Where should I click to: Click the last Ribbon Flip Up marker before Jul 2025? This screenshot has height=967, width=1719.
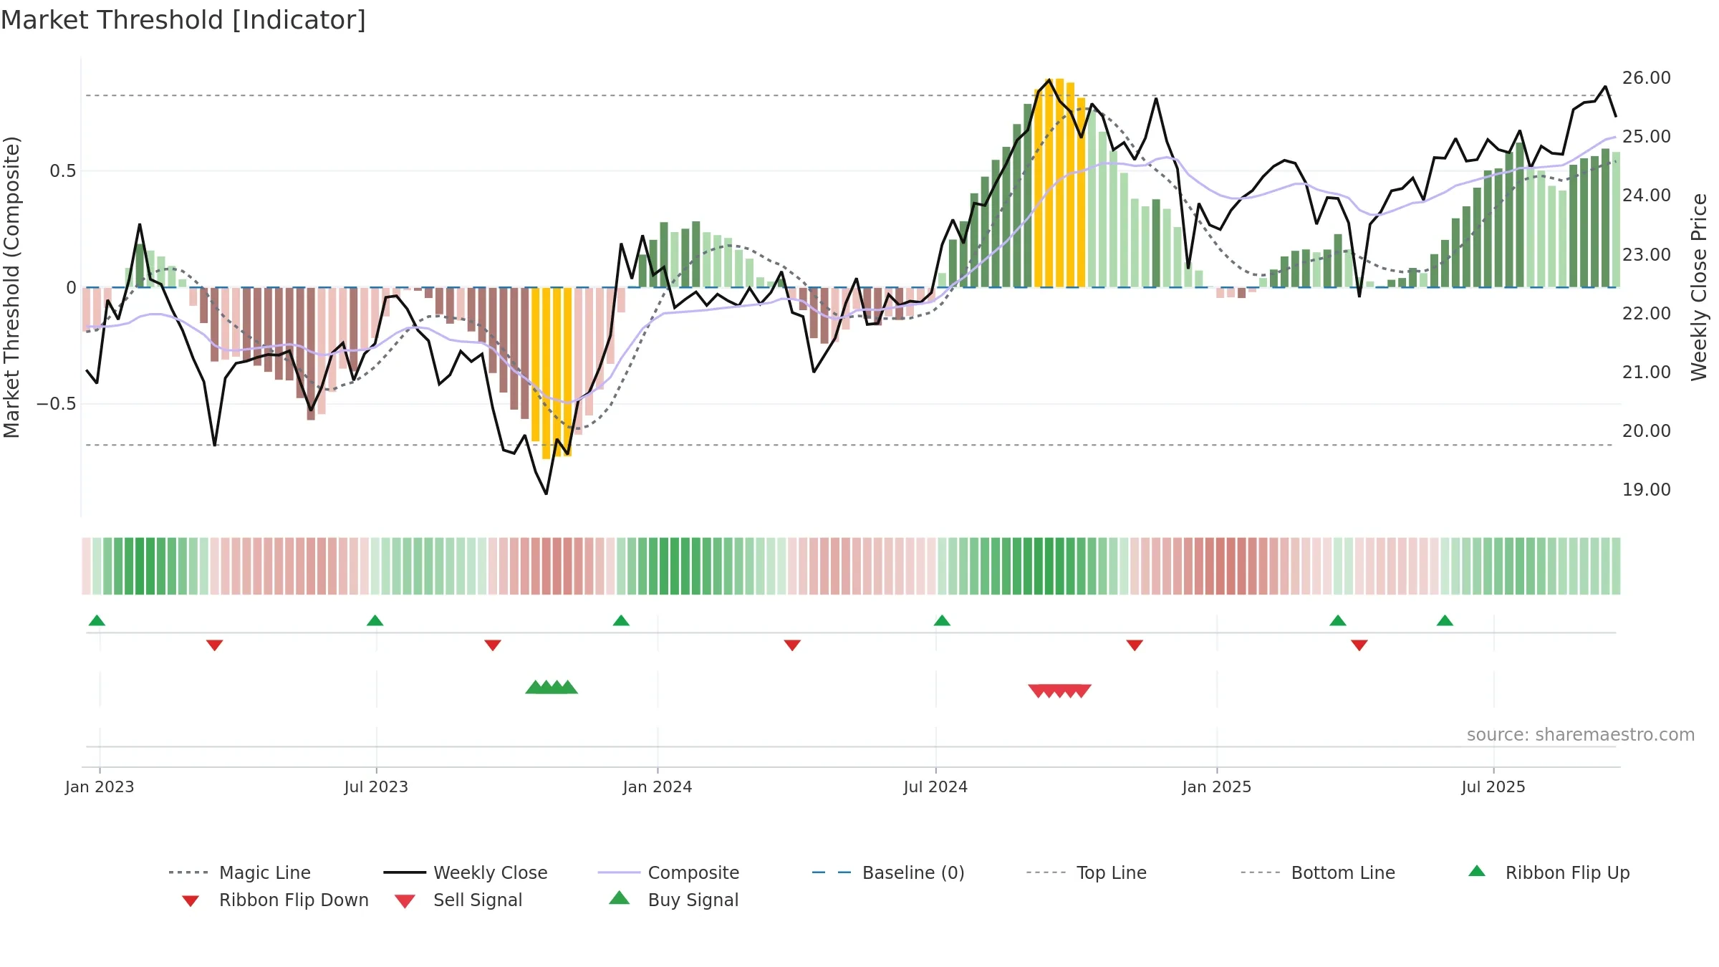(1445, 620)
